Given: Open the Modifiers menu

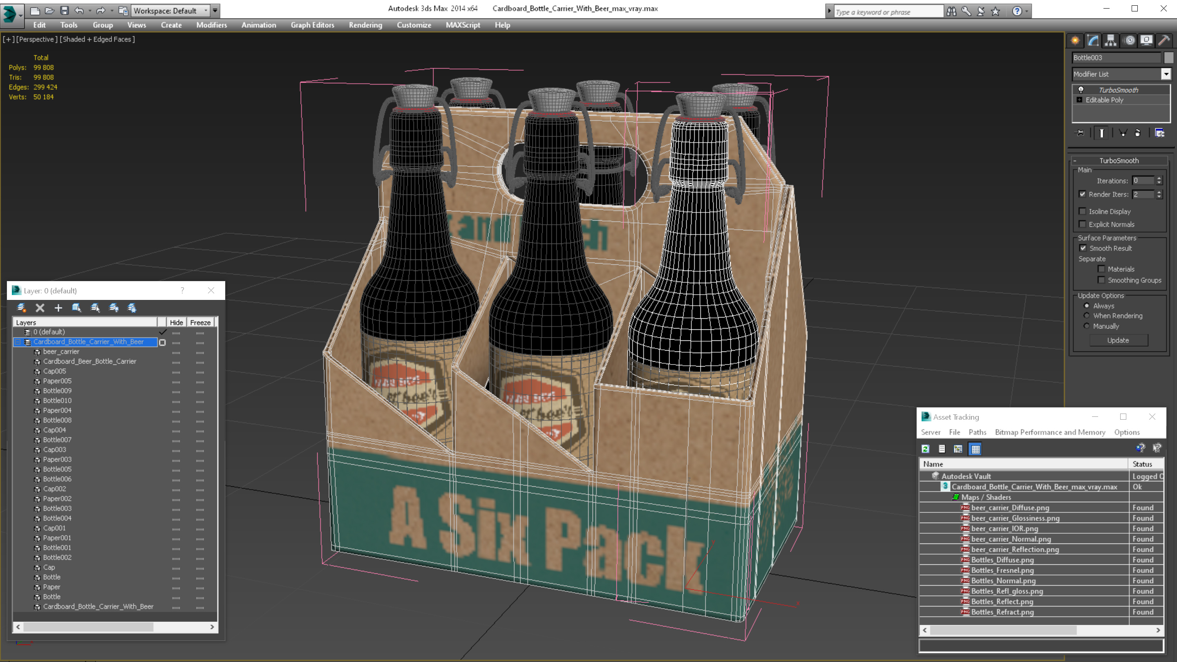Looking at the screenshot, I should tap(212, 25).
